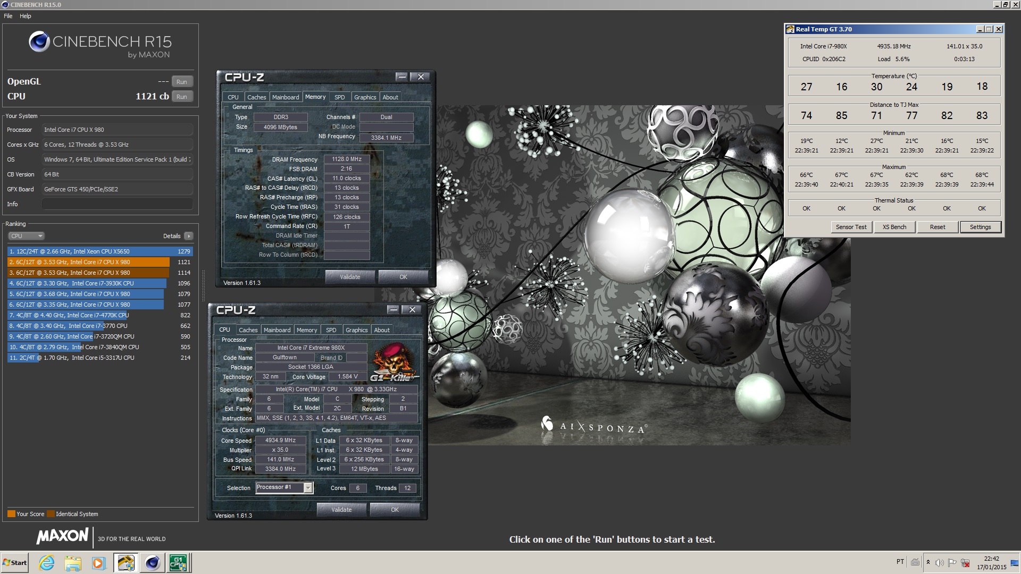Switch to CPU tab in CPU-Z Memory window
This screenshot has height=574, width=1021.
tap(233, 97)
